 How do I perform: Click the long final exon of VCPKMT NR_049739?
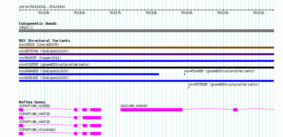(92, 118)
